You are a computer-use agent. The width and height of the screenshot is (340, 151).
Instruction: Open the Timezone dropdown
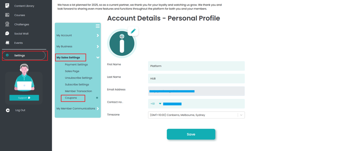click(241, 115)
